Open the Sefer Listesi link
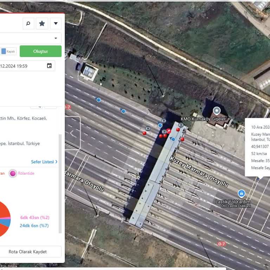270x270 pixels. pos(44,162)
